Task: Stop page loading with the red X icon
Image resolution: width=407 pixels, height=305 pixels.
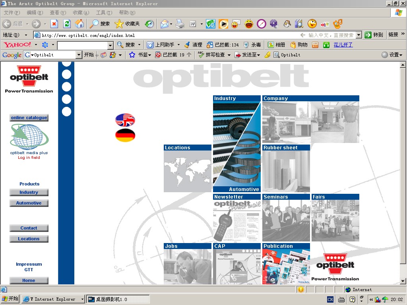Action: tap(54, 24)
